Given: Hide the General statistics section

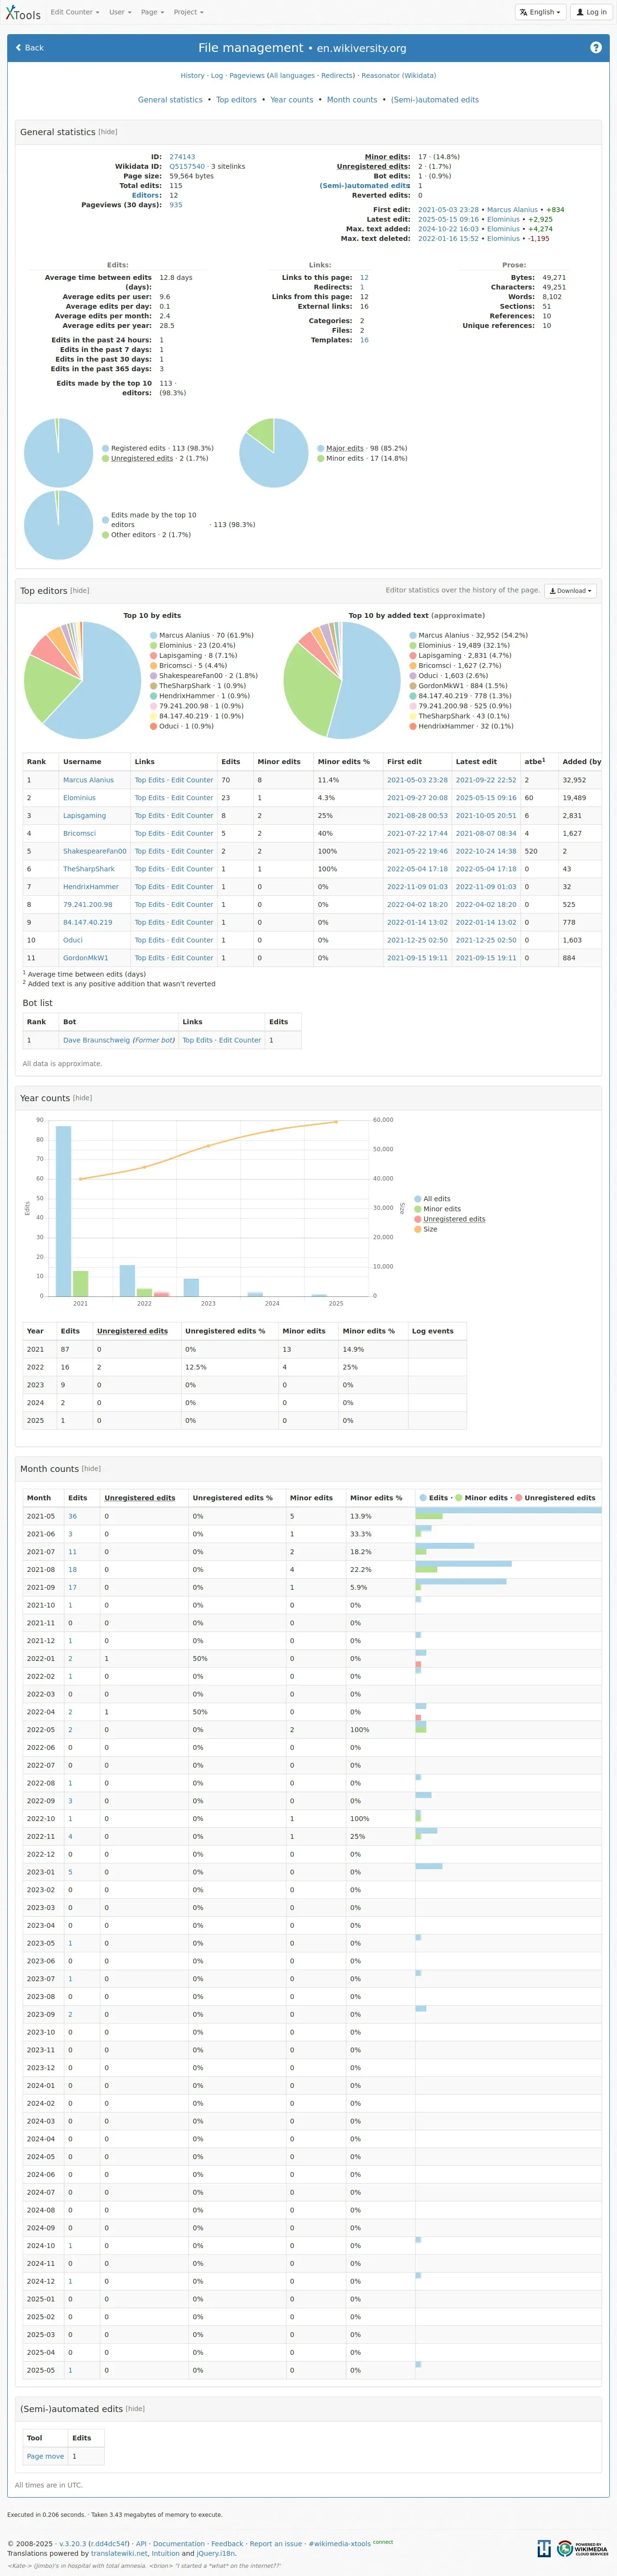Looking at the screenshot, I should tap(108, 132).
